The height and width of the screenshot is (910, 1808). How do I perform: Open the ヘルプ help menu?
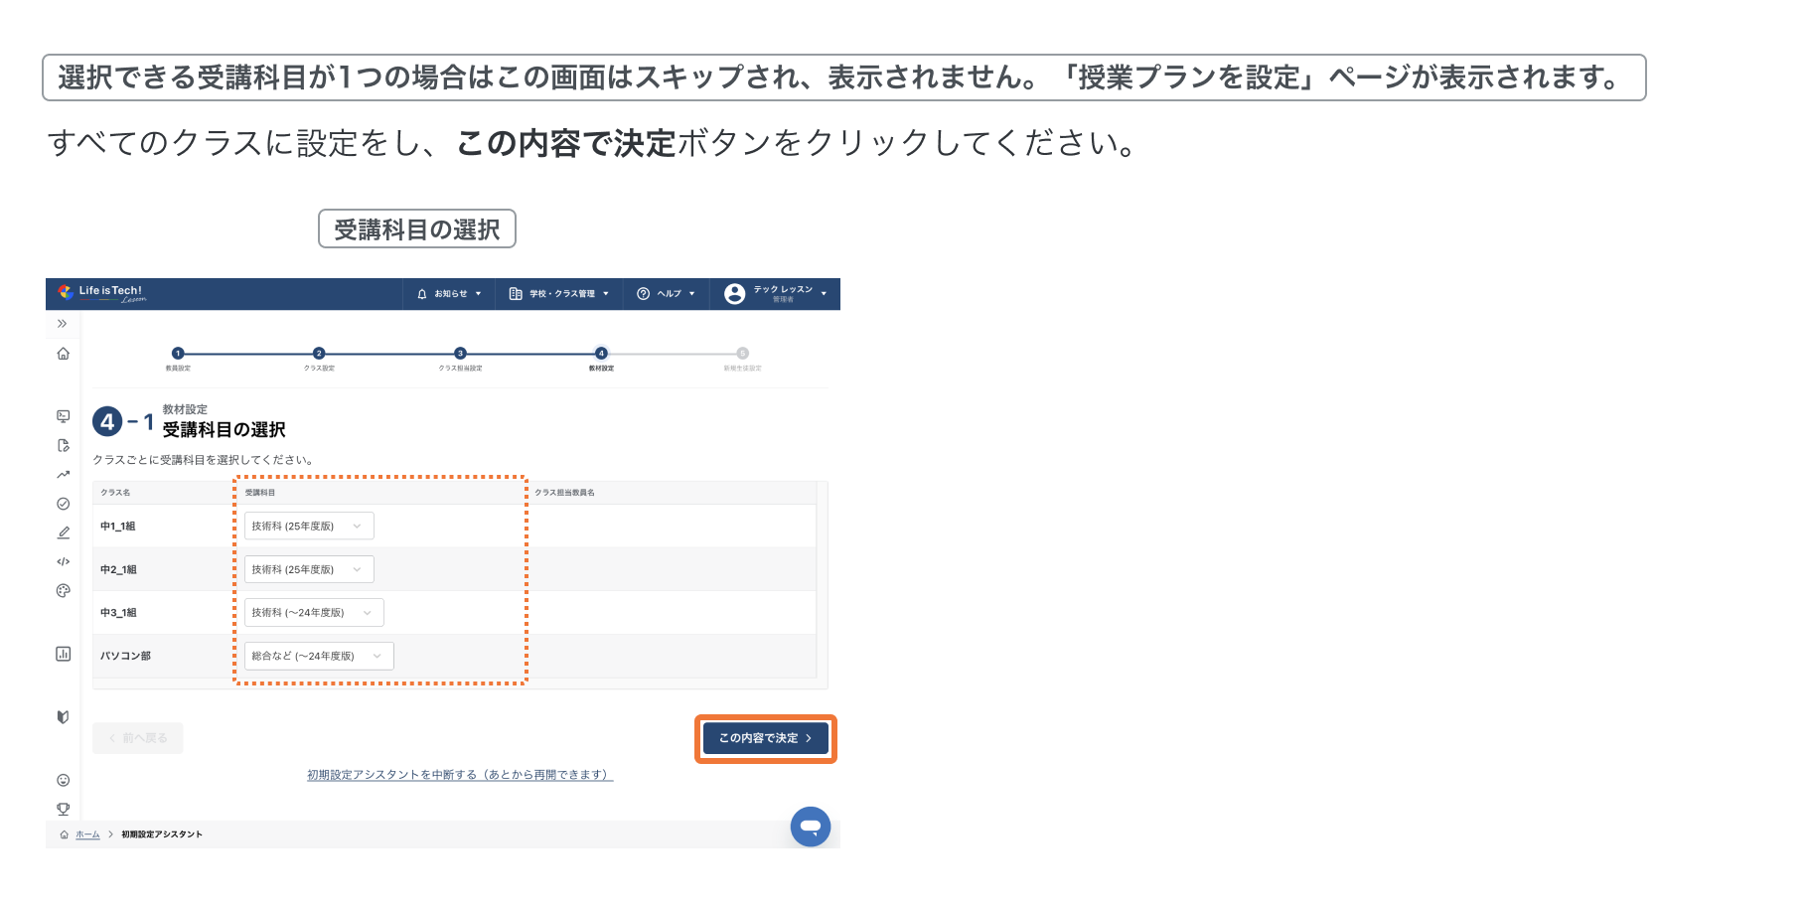click(x=667, y=294)
